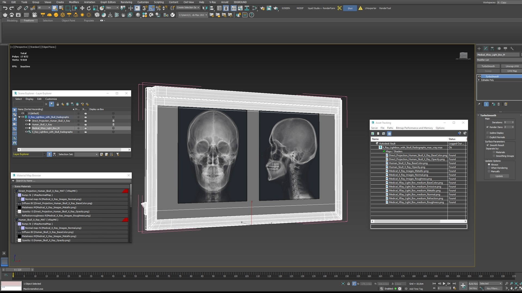Viewport: 522px width, 293px height.
Task: Select the Move transform tool
Action: click(x=82, y=8)
